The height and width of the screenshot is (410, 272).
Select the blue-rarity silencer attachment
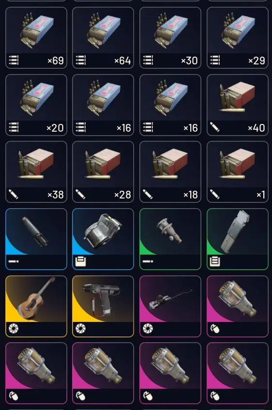(36, 239)
